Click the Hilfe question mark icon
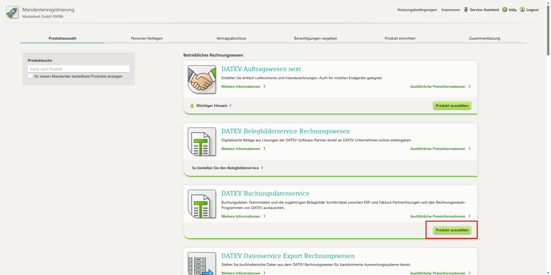The height and width of the screenshot is (275, 551). [x=505, y=10]
